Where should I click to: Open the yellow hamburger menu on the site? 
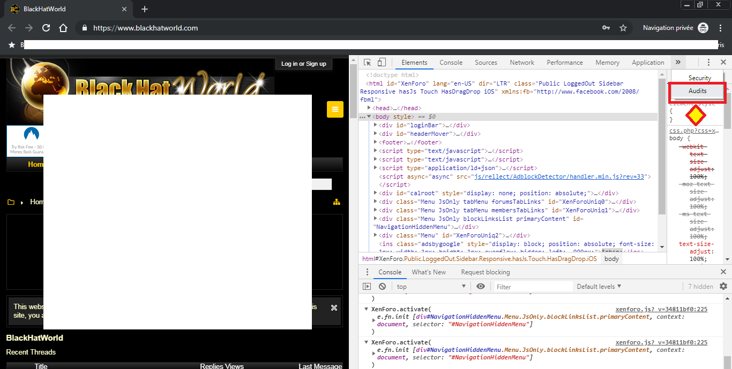(335, 110)
